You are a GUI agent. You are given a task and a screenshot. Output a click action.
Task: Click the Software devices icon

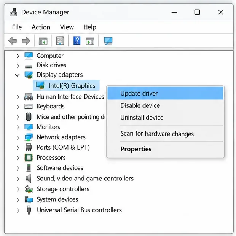click(29, 168)
